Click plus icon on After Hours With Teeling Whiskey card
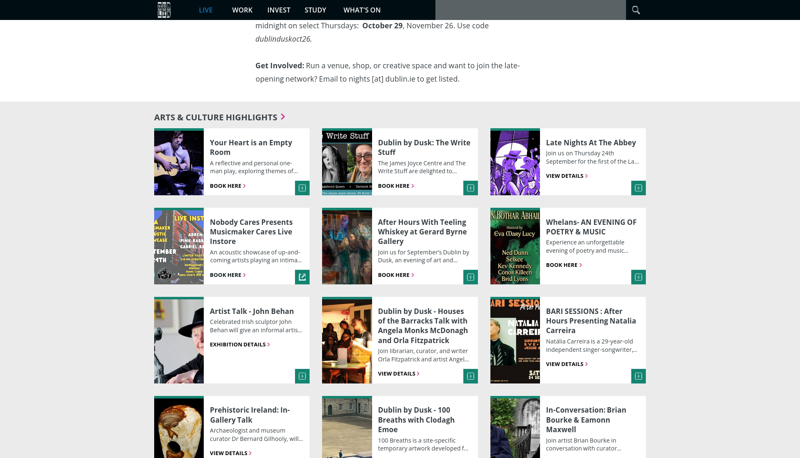Screen dimensions: 800x458 pyautogui.click(x=470, y=277)
